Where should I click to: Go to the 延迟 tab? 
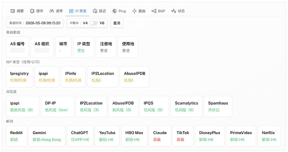[x=99, y=11]
